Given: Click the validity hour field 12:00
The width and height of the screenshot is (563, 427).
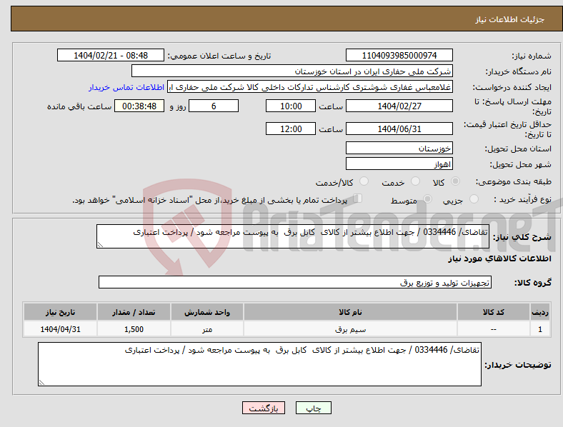Looking at the screenshot, I should tap(291, 129).
